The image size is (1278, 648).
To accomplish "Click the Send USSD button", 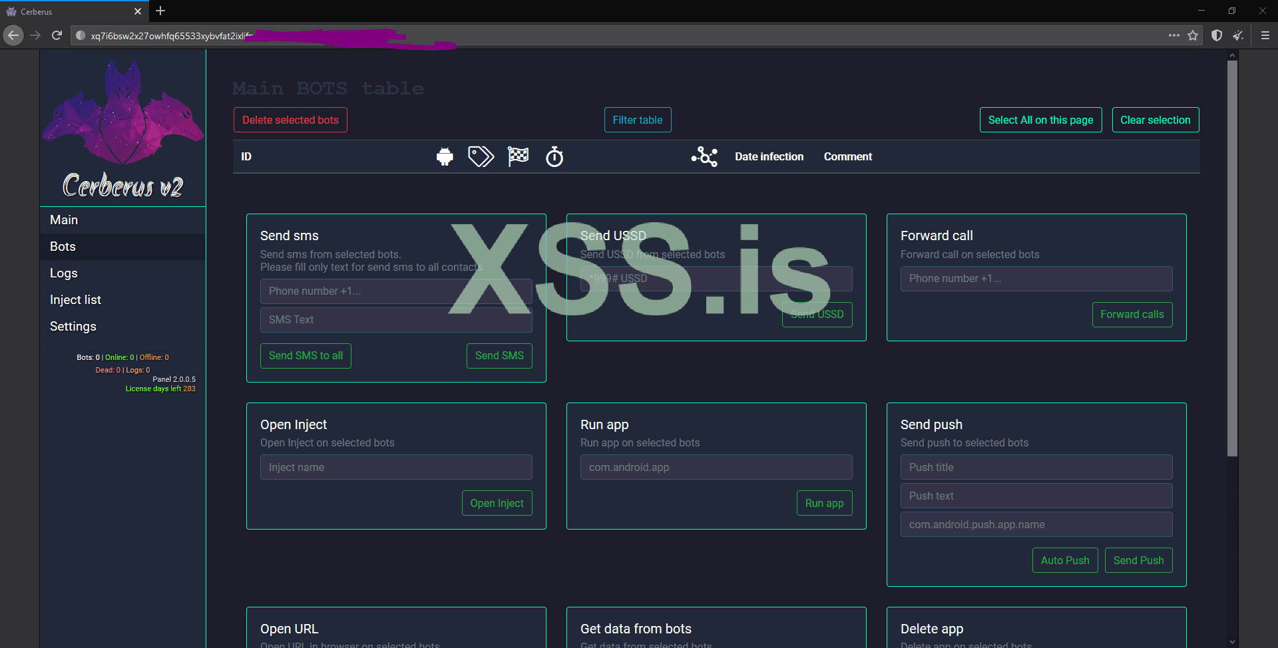I will pyautogui.click(x=817, y=315).
